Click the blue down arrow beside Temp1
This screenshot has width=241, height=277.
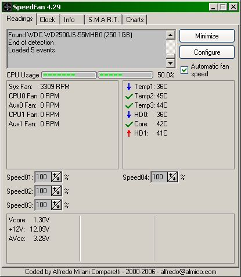(129, 87)
